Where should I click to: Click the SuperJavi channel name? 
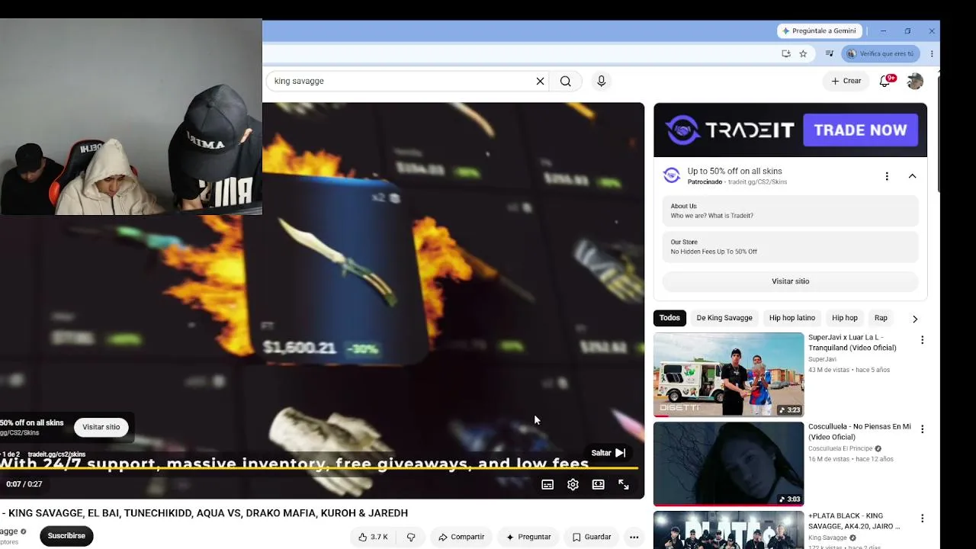coord(822,359)
